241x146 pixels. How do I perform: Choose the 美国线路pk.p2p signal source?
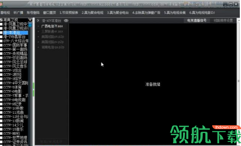(x=53, y=37)
